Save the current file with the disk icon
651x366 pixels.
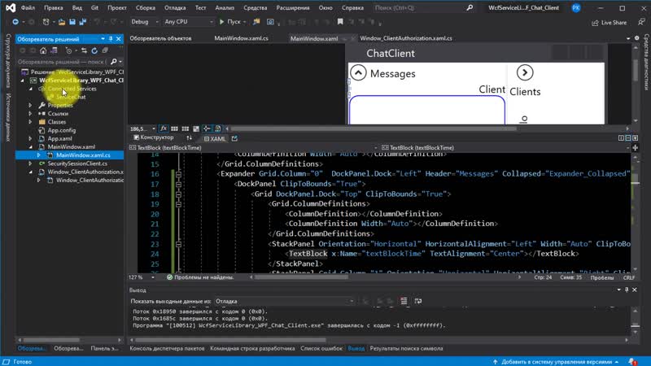pyautogui.click(x=72, y=22)
